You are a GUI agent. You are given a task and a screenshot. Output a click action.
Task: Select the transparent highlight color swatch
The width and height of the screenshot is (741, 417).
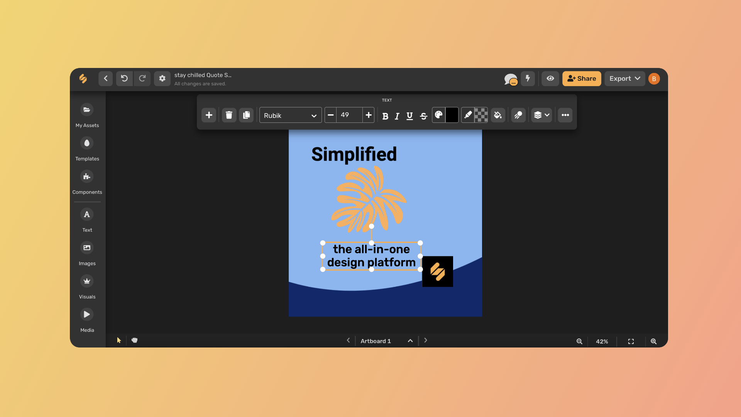click(x=481, y=115)
